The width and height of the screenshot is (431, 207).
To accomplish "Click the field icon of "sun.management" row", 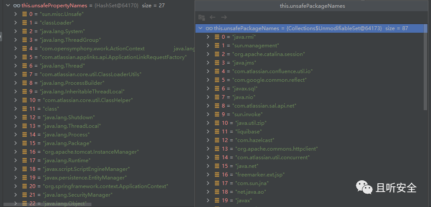I will [217, 46].
